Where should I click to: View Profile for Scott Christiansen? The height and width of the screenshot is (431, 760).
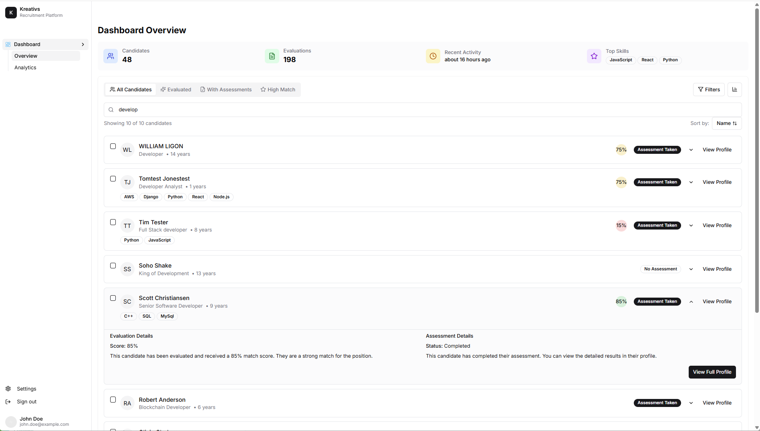coord(717,302)
